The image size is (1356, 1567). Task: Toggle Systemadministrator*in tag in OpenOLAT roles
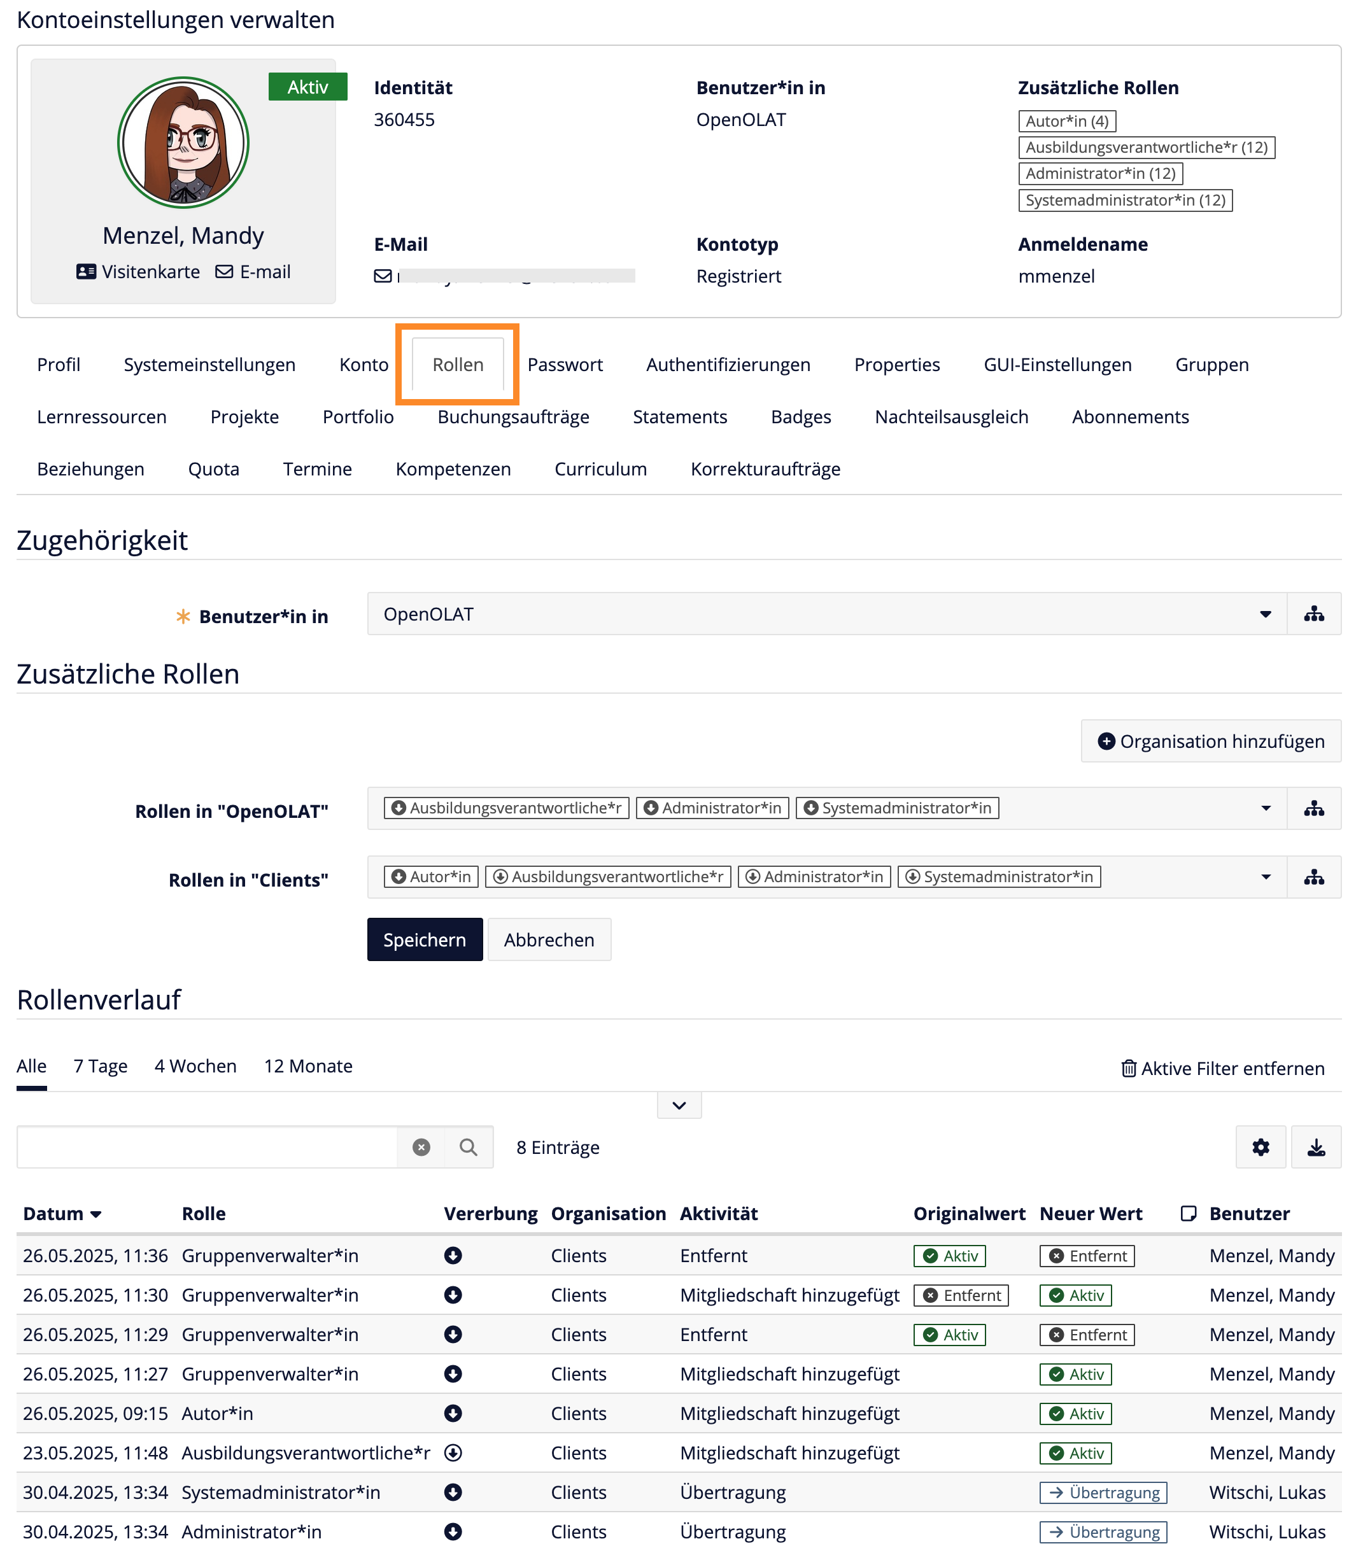[897, 808]
